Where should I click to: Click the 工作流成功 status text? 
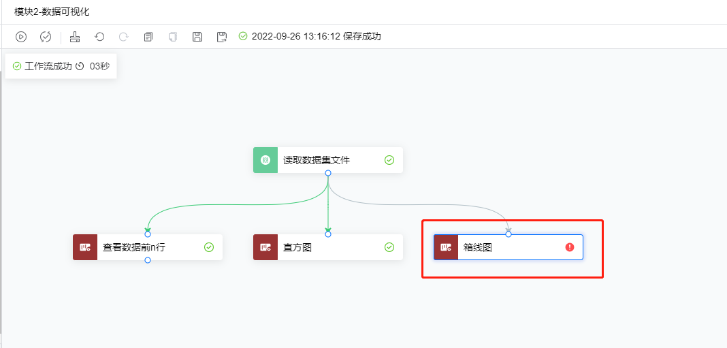coord(48,66)
